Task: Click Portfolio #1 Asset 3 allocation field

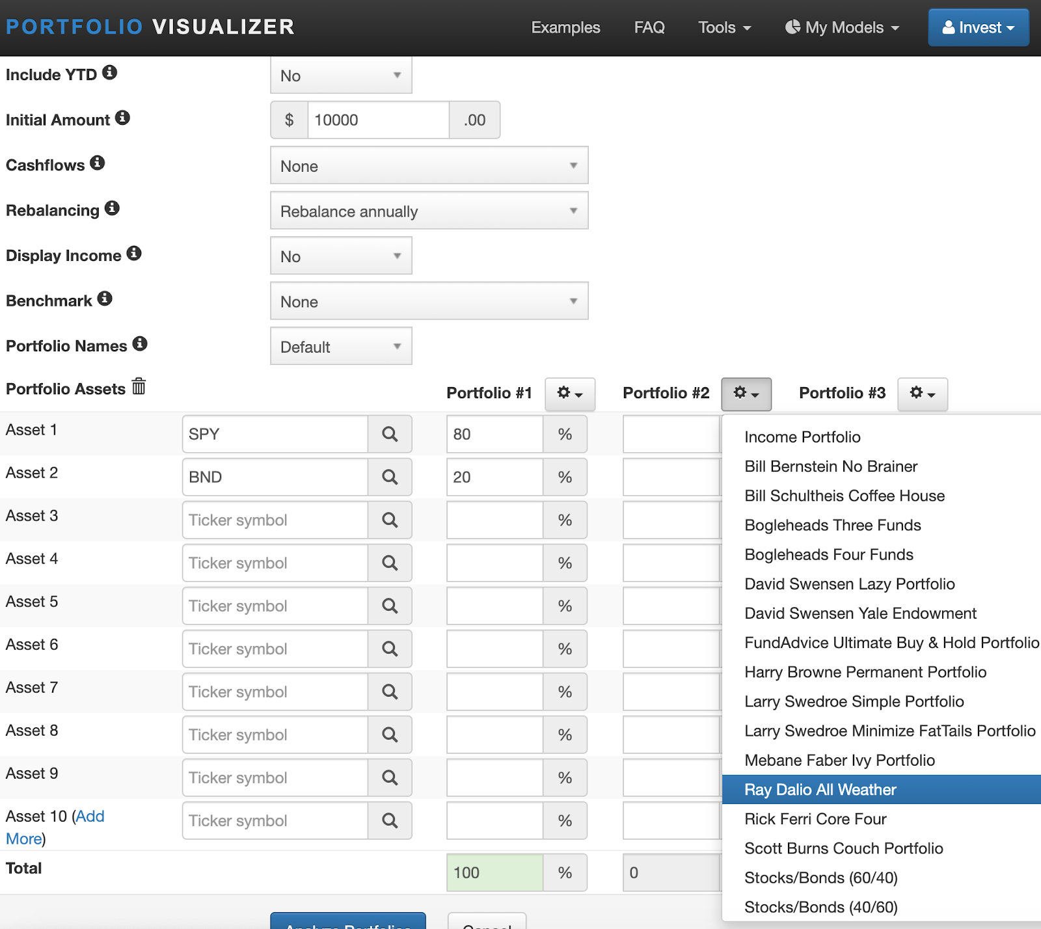Action: 495,520
